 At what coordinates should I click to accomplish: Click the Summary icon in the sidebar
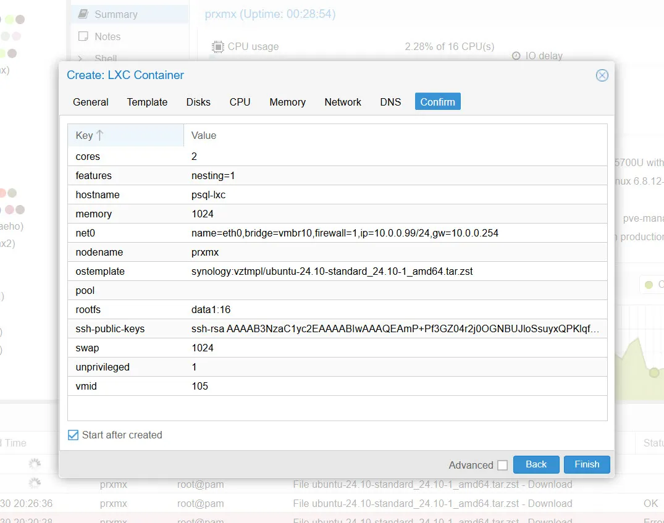coord(83,14)
